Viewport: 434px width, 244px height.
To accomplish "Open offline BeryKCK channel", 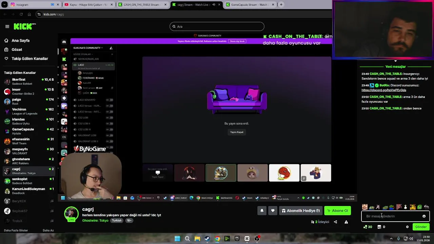I will pyautogui.click(x=29, y=201).
